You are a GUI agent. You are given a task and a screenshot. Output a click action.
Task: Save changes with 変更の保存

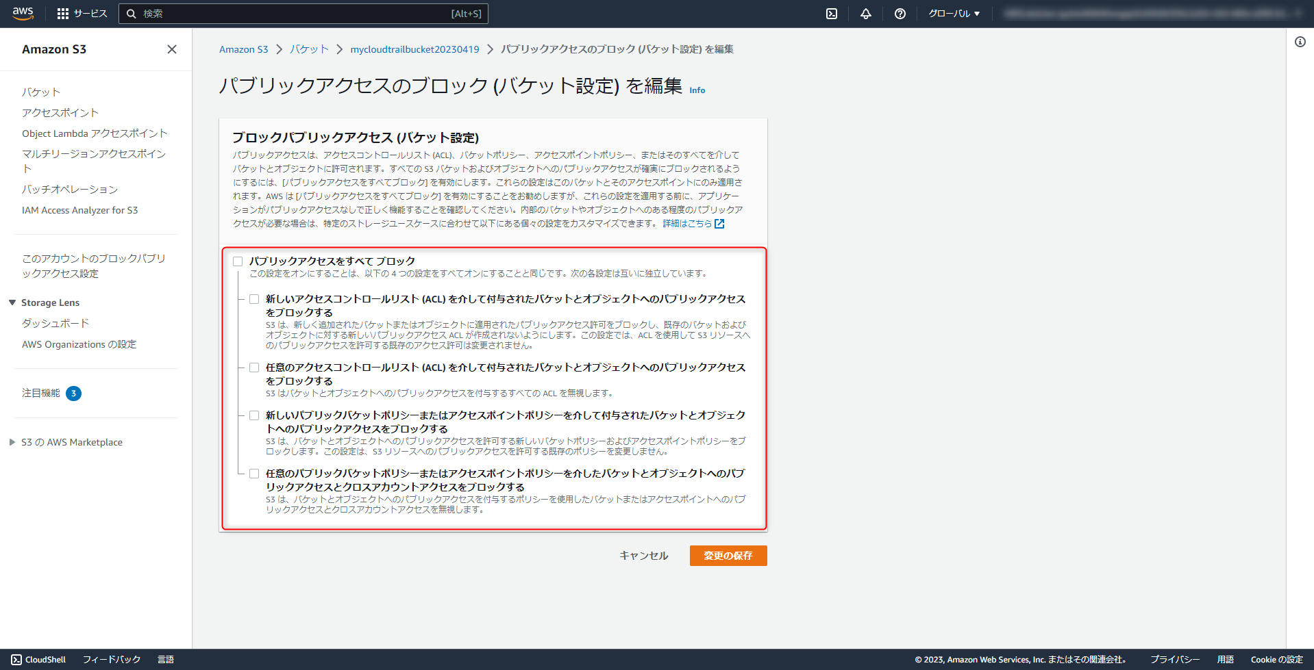coord(728,555)
